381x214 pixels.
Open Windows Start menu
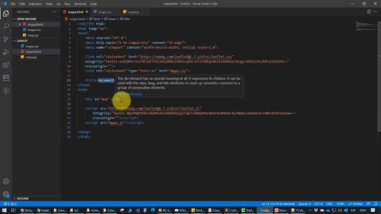click(x=4, y=210)
